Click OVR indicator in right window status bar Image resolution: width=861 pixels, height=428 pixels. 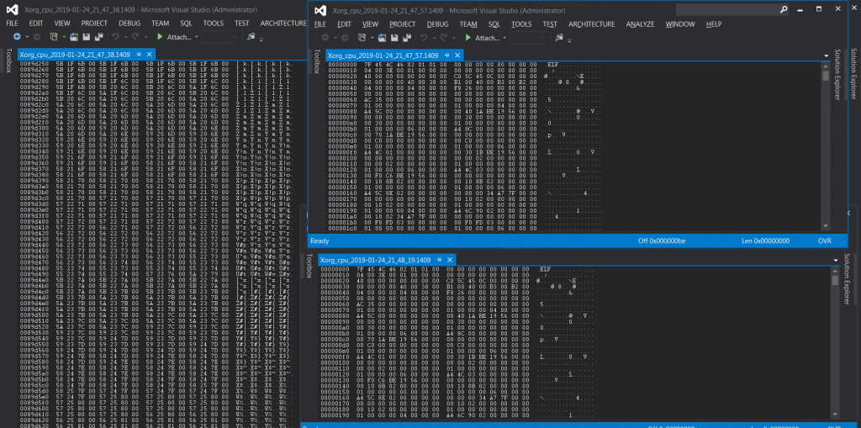[x=825, y=240]
